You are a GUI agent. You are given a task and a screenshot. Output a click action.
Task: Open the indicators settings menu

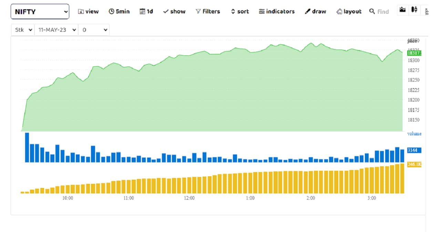[277, 11]
